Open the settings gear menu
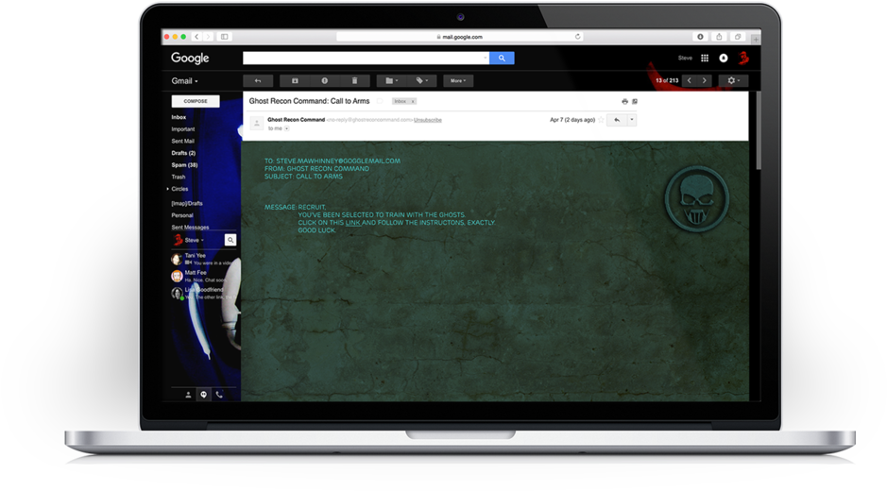Viewport: 887px width, 491px height. 733,81
